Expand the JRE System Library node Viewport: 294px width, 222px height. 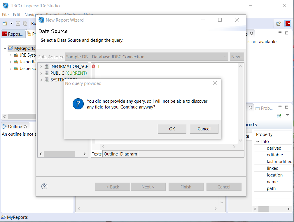10,55
